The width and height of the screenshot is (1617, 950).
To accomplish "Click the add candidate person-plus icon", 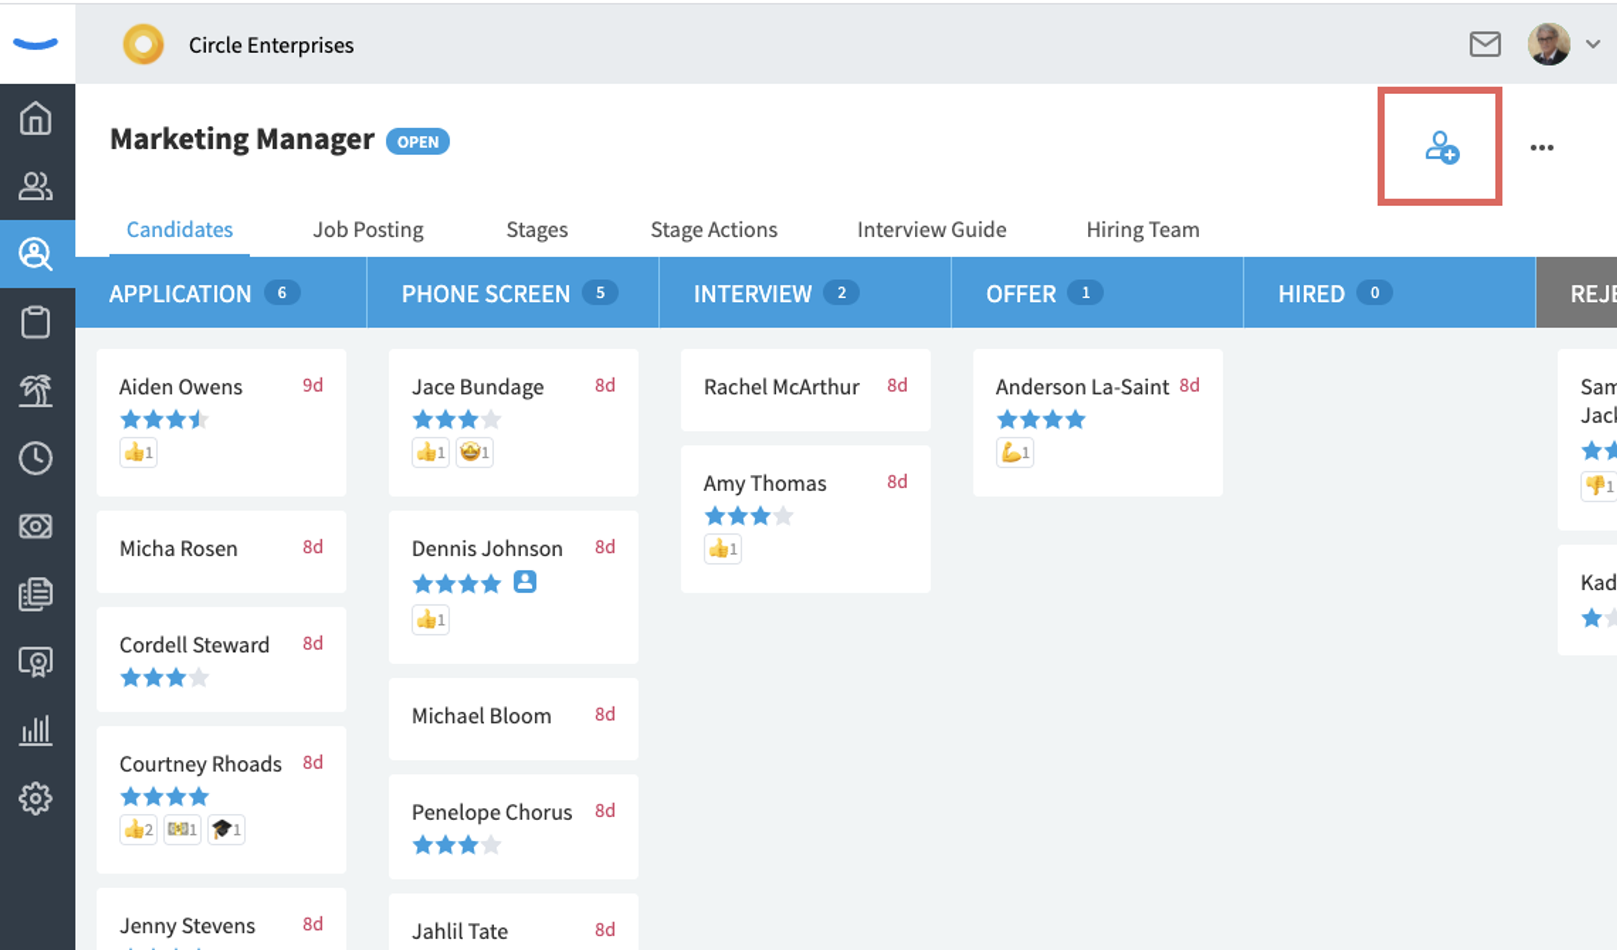I will pos(1442,148).
